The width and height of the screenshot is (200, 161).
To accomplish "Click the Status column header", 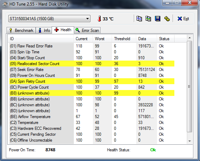I will point(166,39).
